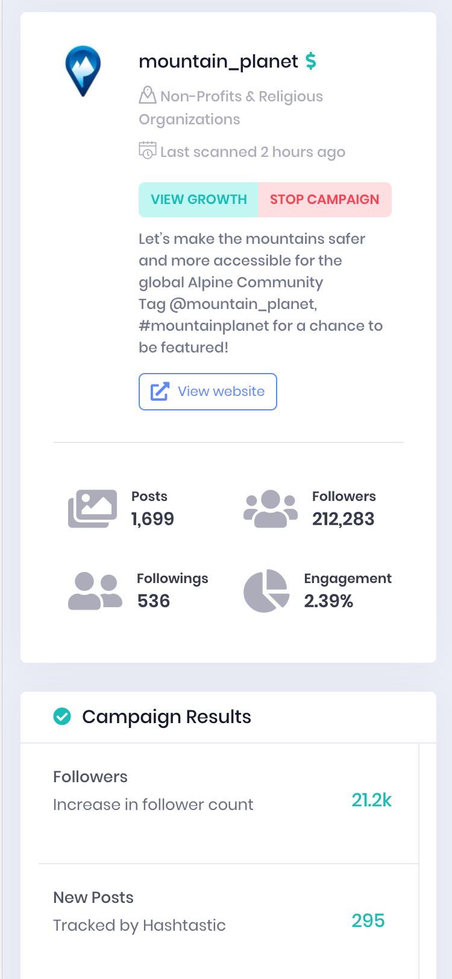Open the View website link
452x979 pixels.
208,392
